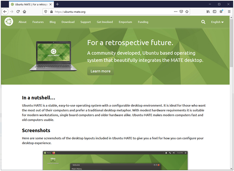Open page actions three-dot menu
Image resolution: width=234 pixels, height=171 pixels.
click(175, 12)
